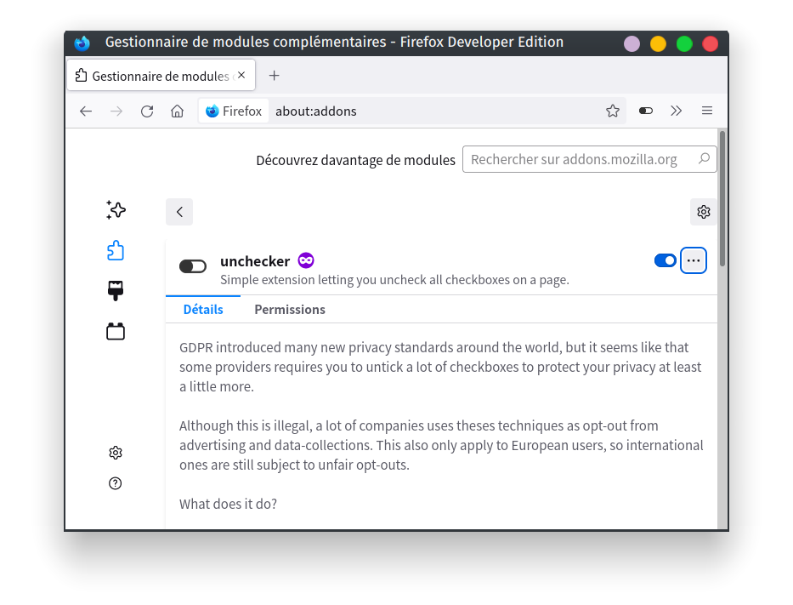Open the Plugins block category

tap(116, 331)
